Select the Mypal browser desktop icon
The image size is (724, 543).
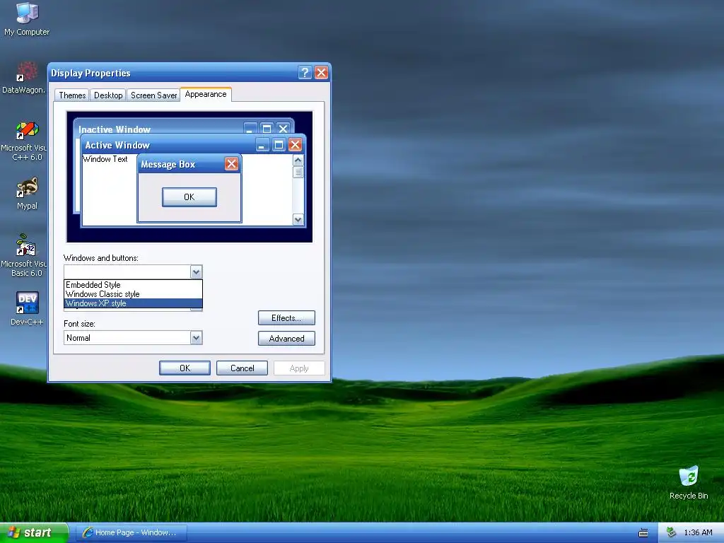[27, 194]
